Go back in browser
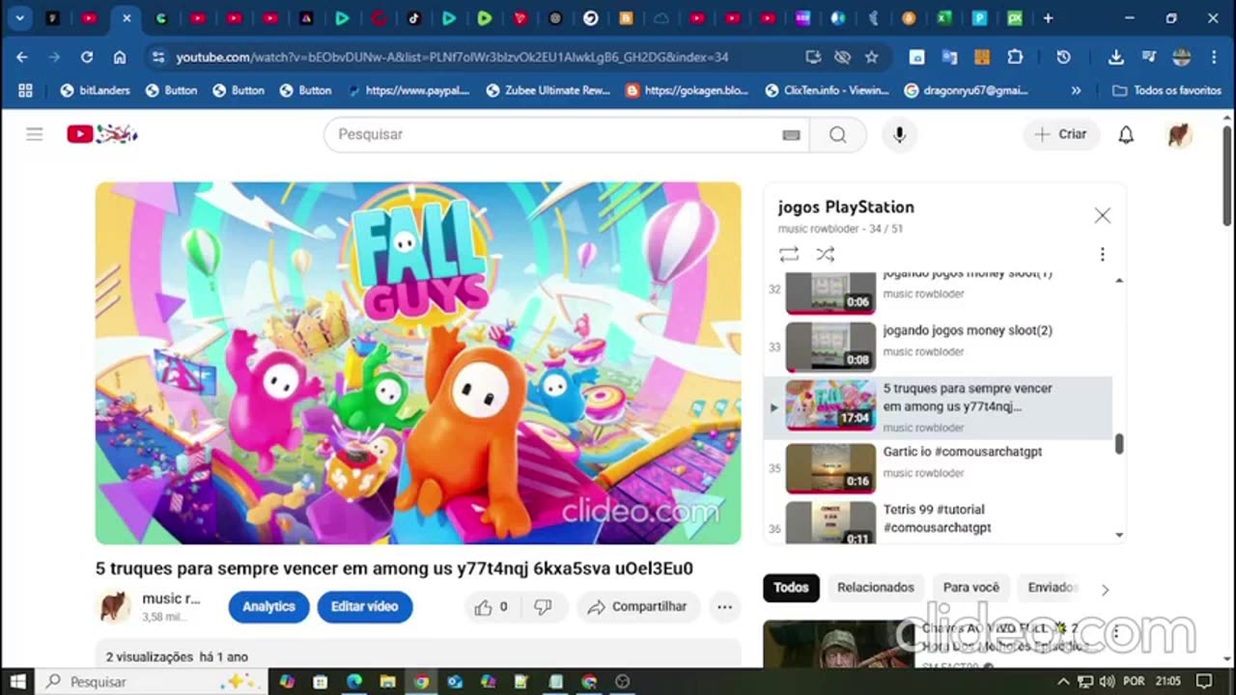The height and width of the screenshot is (695, 1236). click(x=21, y=57)
